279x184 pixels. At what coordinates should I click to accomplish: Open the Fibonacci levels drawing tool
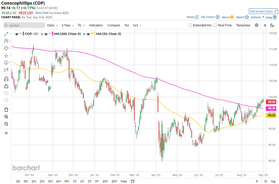pos(6,41)
